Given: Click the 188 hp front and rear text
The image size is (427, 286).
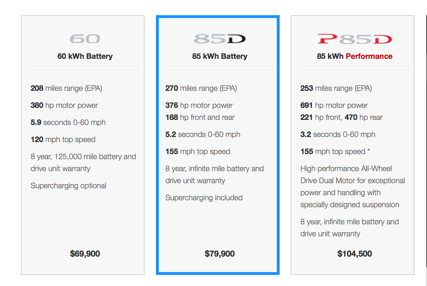Looking at the screenshot, I should pos(200,117).
